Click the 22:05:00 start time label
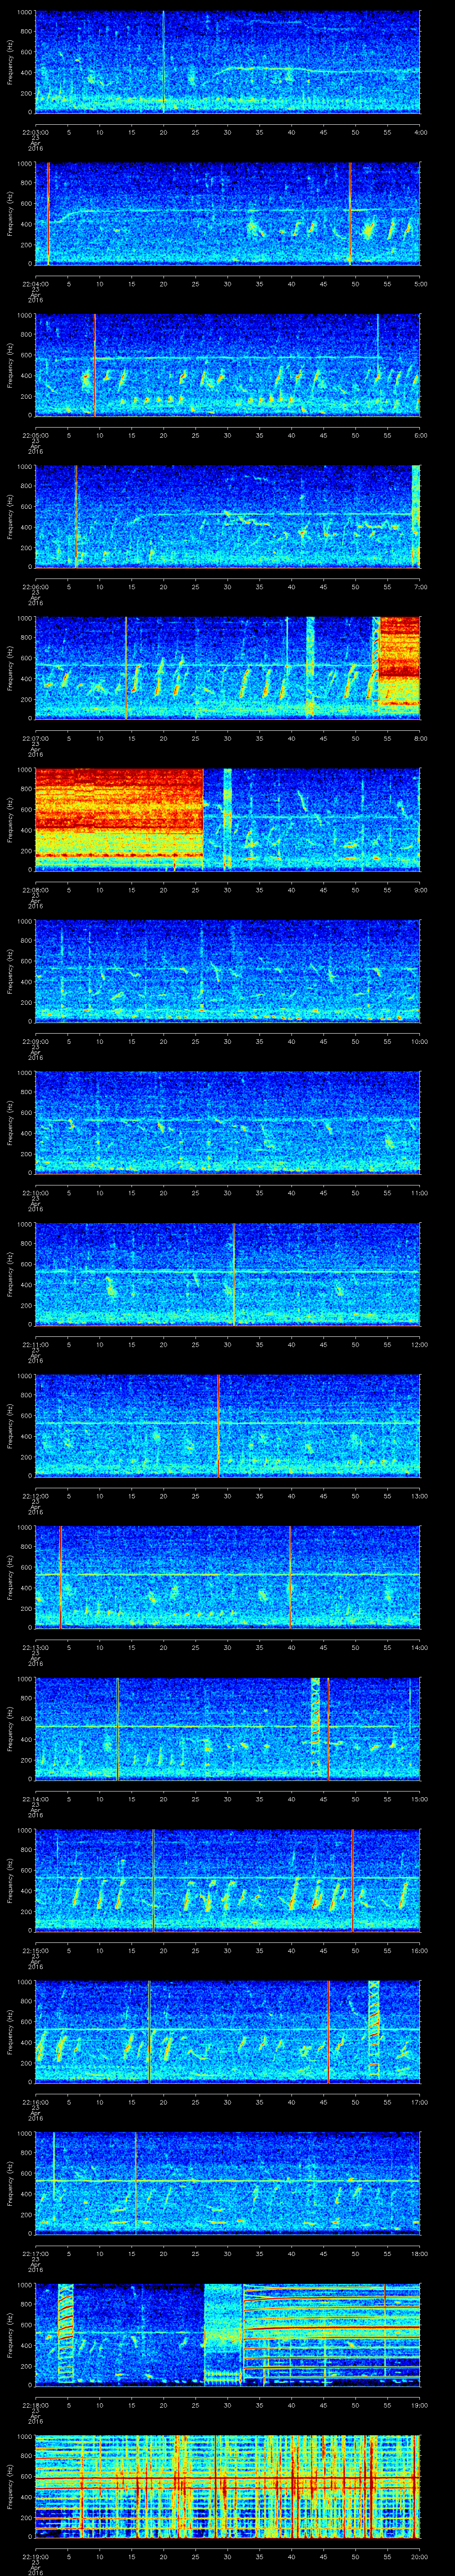Screen dimensions: 455x2576 [x=35, y=436]
